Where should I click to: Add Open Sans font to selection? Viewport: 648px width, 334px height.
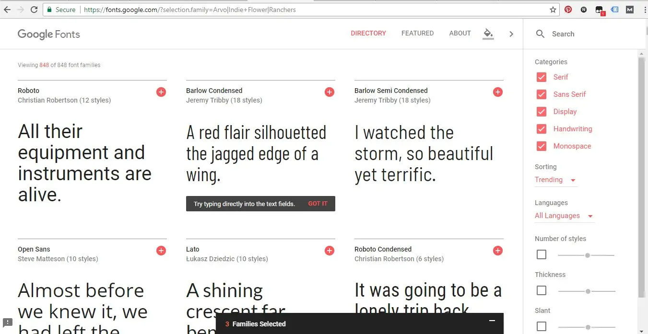point(161,251)
